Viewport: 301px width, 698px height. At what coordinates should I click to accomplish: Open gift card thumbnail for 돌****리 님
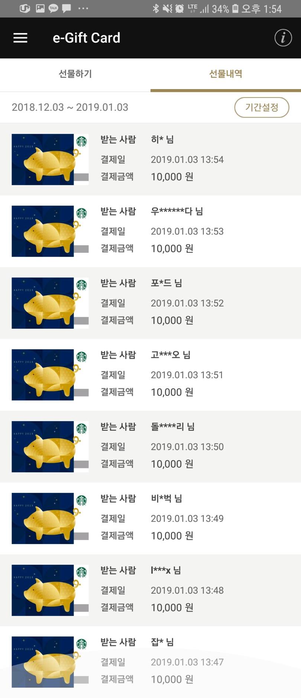50,447
